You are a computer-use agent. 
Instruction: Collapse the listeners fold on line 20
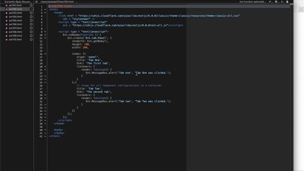click(45, 66)
